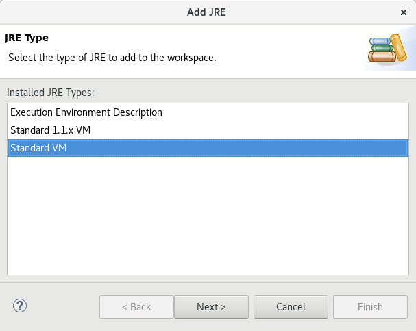Select Standard VM in the list
416x331 pixels.
click(208, 148)
